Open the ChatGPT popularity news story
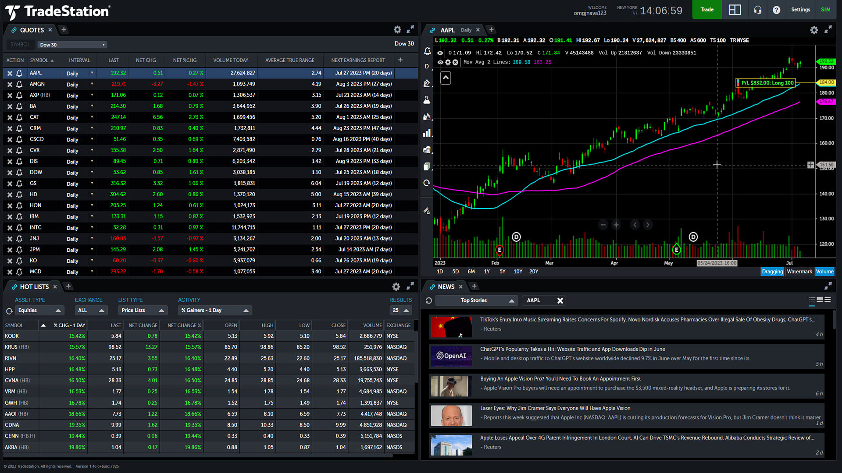The height and width of the screenshot is (473, 842). click(573, 349)
